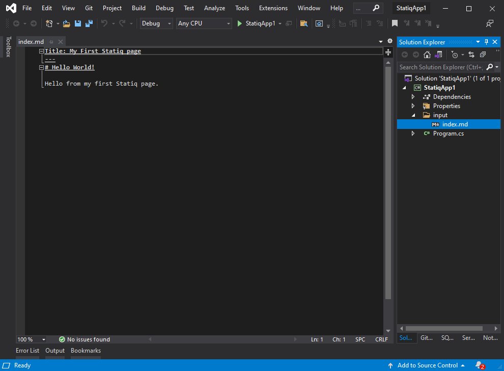
Task: Click the Find in Files toolbar icon
Action: [x=304, y=23]
